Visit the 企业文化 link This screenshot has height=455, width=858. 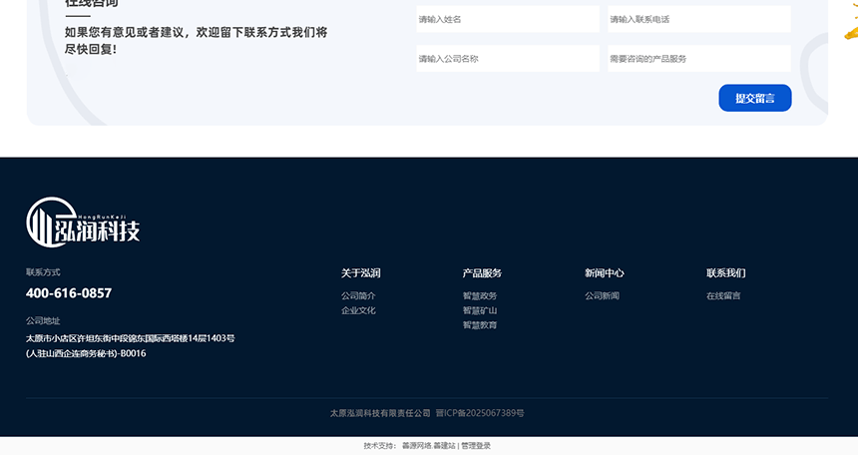point(358,311)
